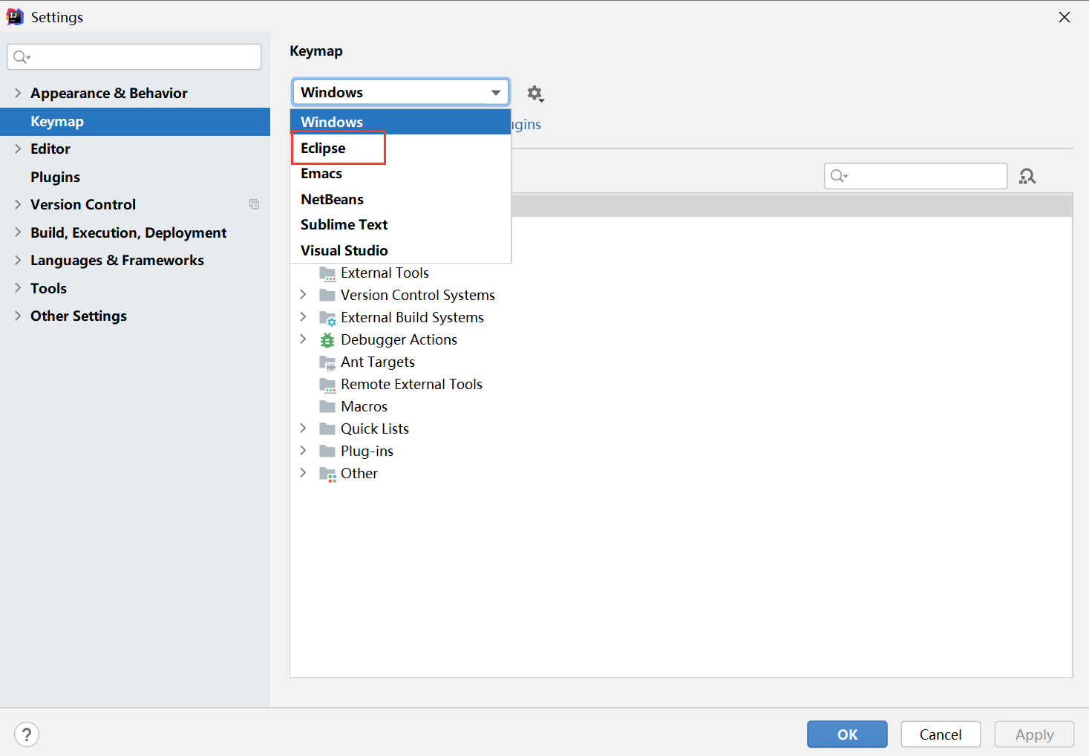Click the help question mark button
Viewport: 1089px width, 756px height.
click(27, 734)
